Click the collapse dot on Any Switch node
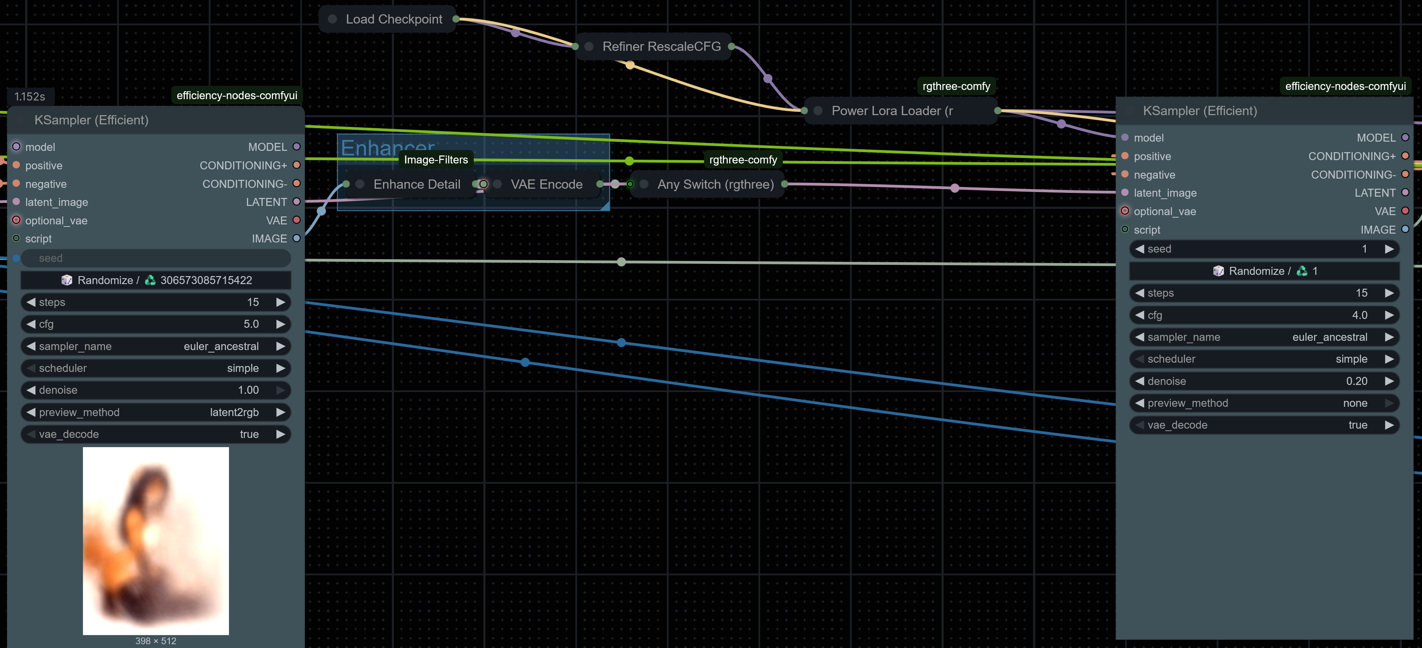The width and height of the screenshot is (1422, 648). click(644, 184)
